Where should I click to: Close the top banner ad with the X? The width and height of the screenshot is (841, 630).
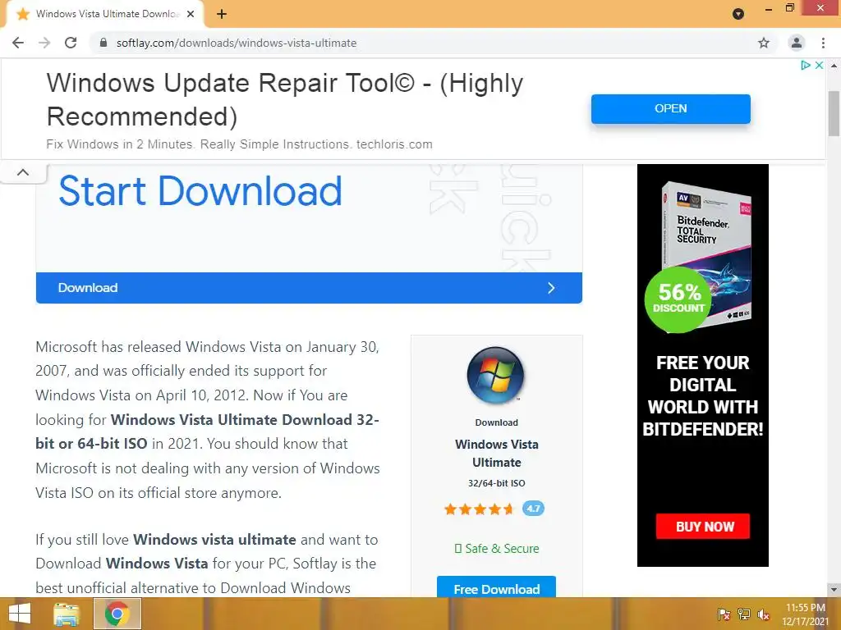pos(819,66)
